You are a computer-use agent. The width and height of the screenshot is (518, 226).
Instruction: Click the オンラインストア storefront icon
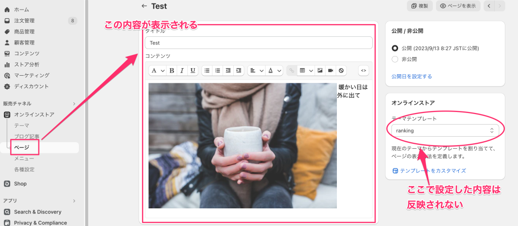[7, 115]
